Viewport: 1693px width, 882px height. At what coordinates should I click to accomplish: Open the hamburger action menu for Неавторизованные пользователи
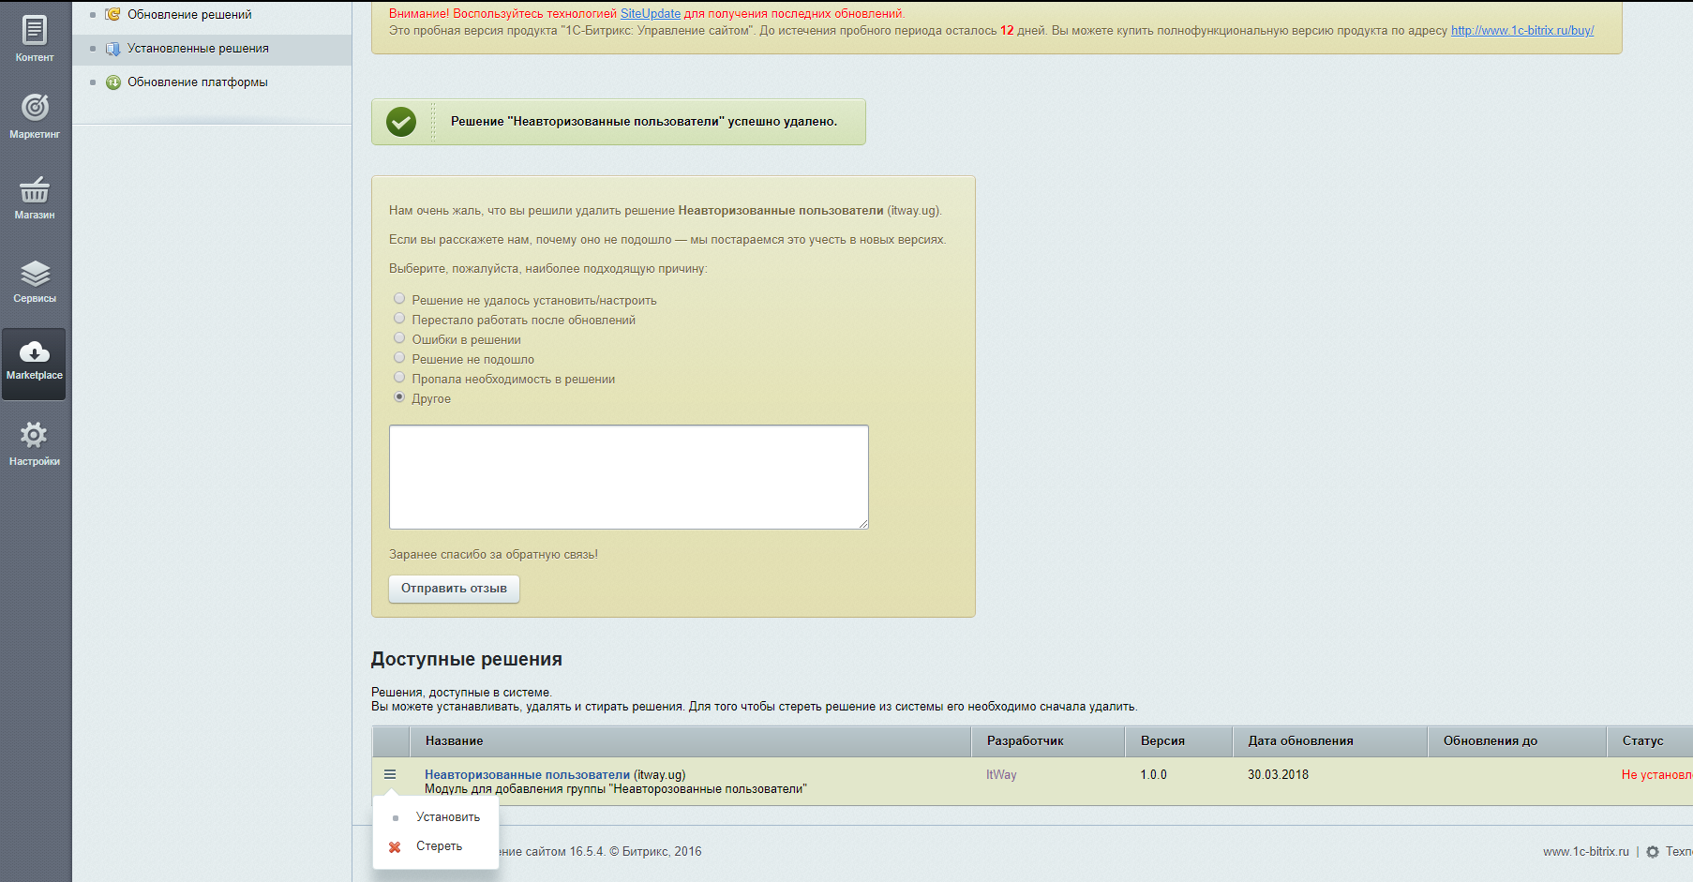[x=390, y=774]
